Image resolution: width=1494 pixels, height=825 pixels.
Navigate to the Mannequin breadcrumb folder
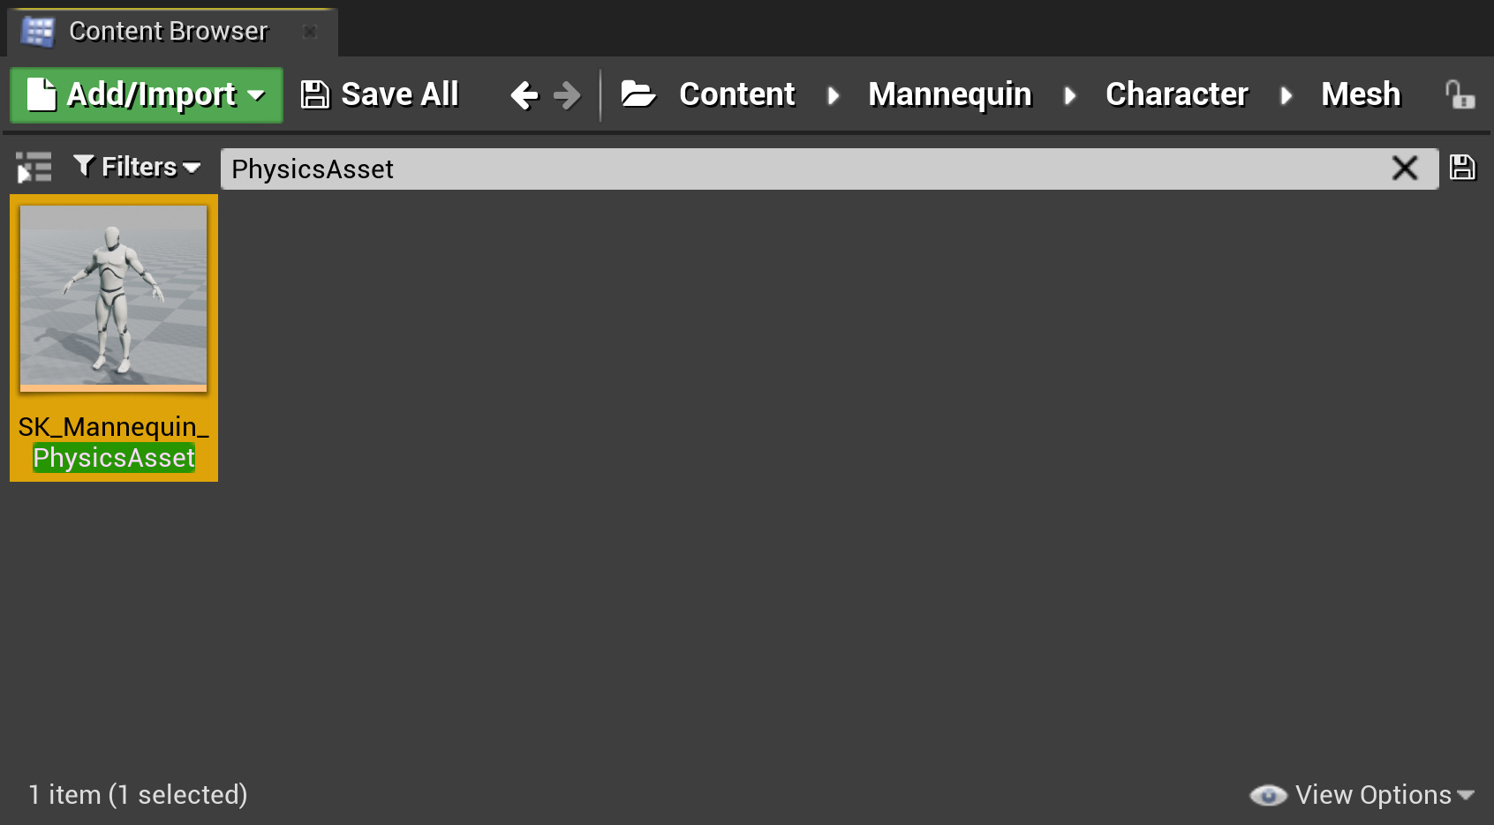click(x=950, y=94)
